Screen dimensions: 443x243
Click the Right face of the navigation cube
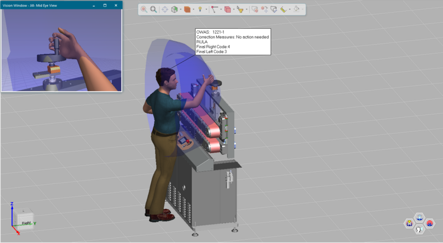point(26,223)
